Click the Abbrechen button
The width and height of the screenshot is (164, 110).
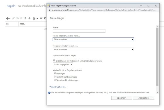tap(143, 98)
